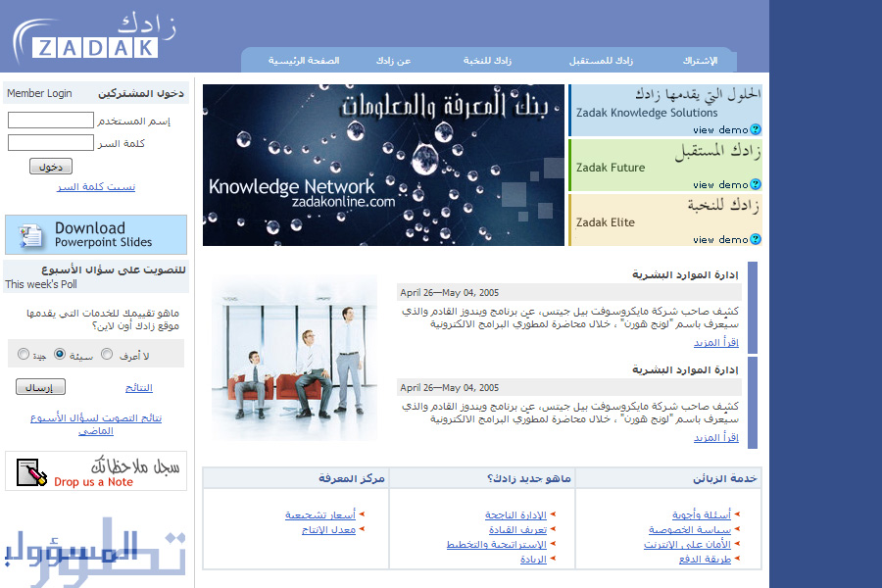Open the أسئلة وأجوبة link

point(702,514)
